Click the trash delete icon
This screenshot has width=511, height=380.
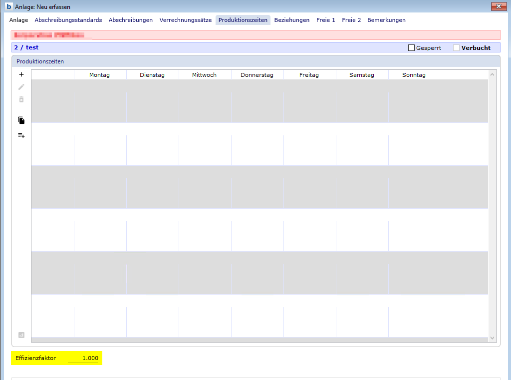[x=21, y=99]
